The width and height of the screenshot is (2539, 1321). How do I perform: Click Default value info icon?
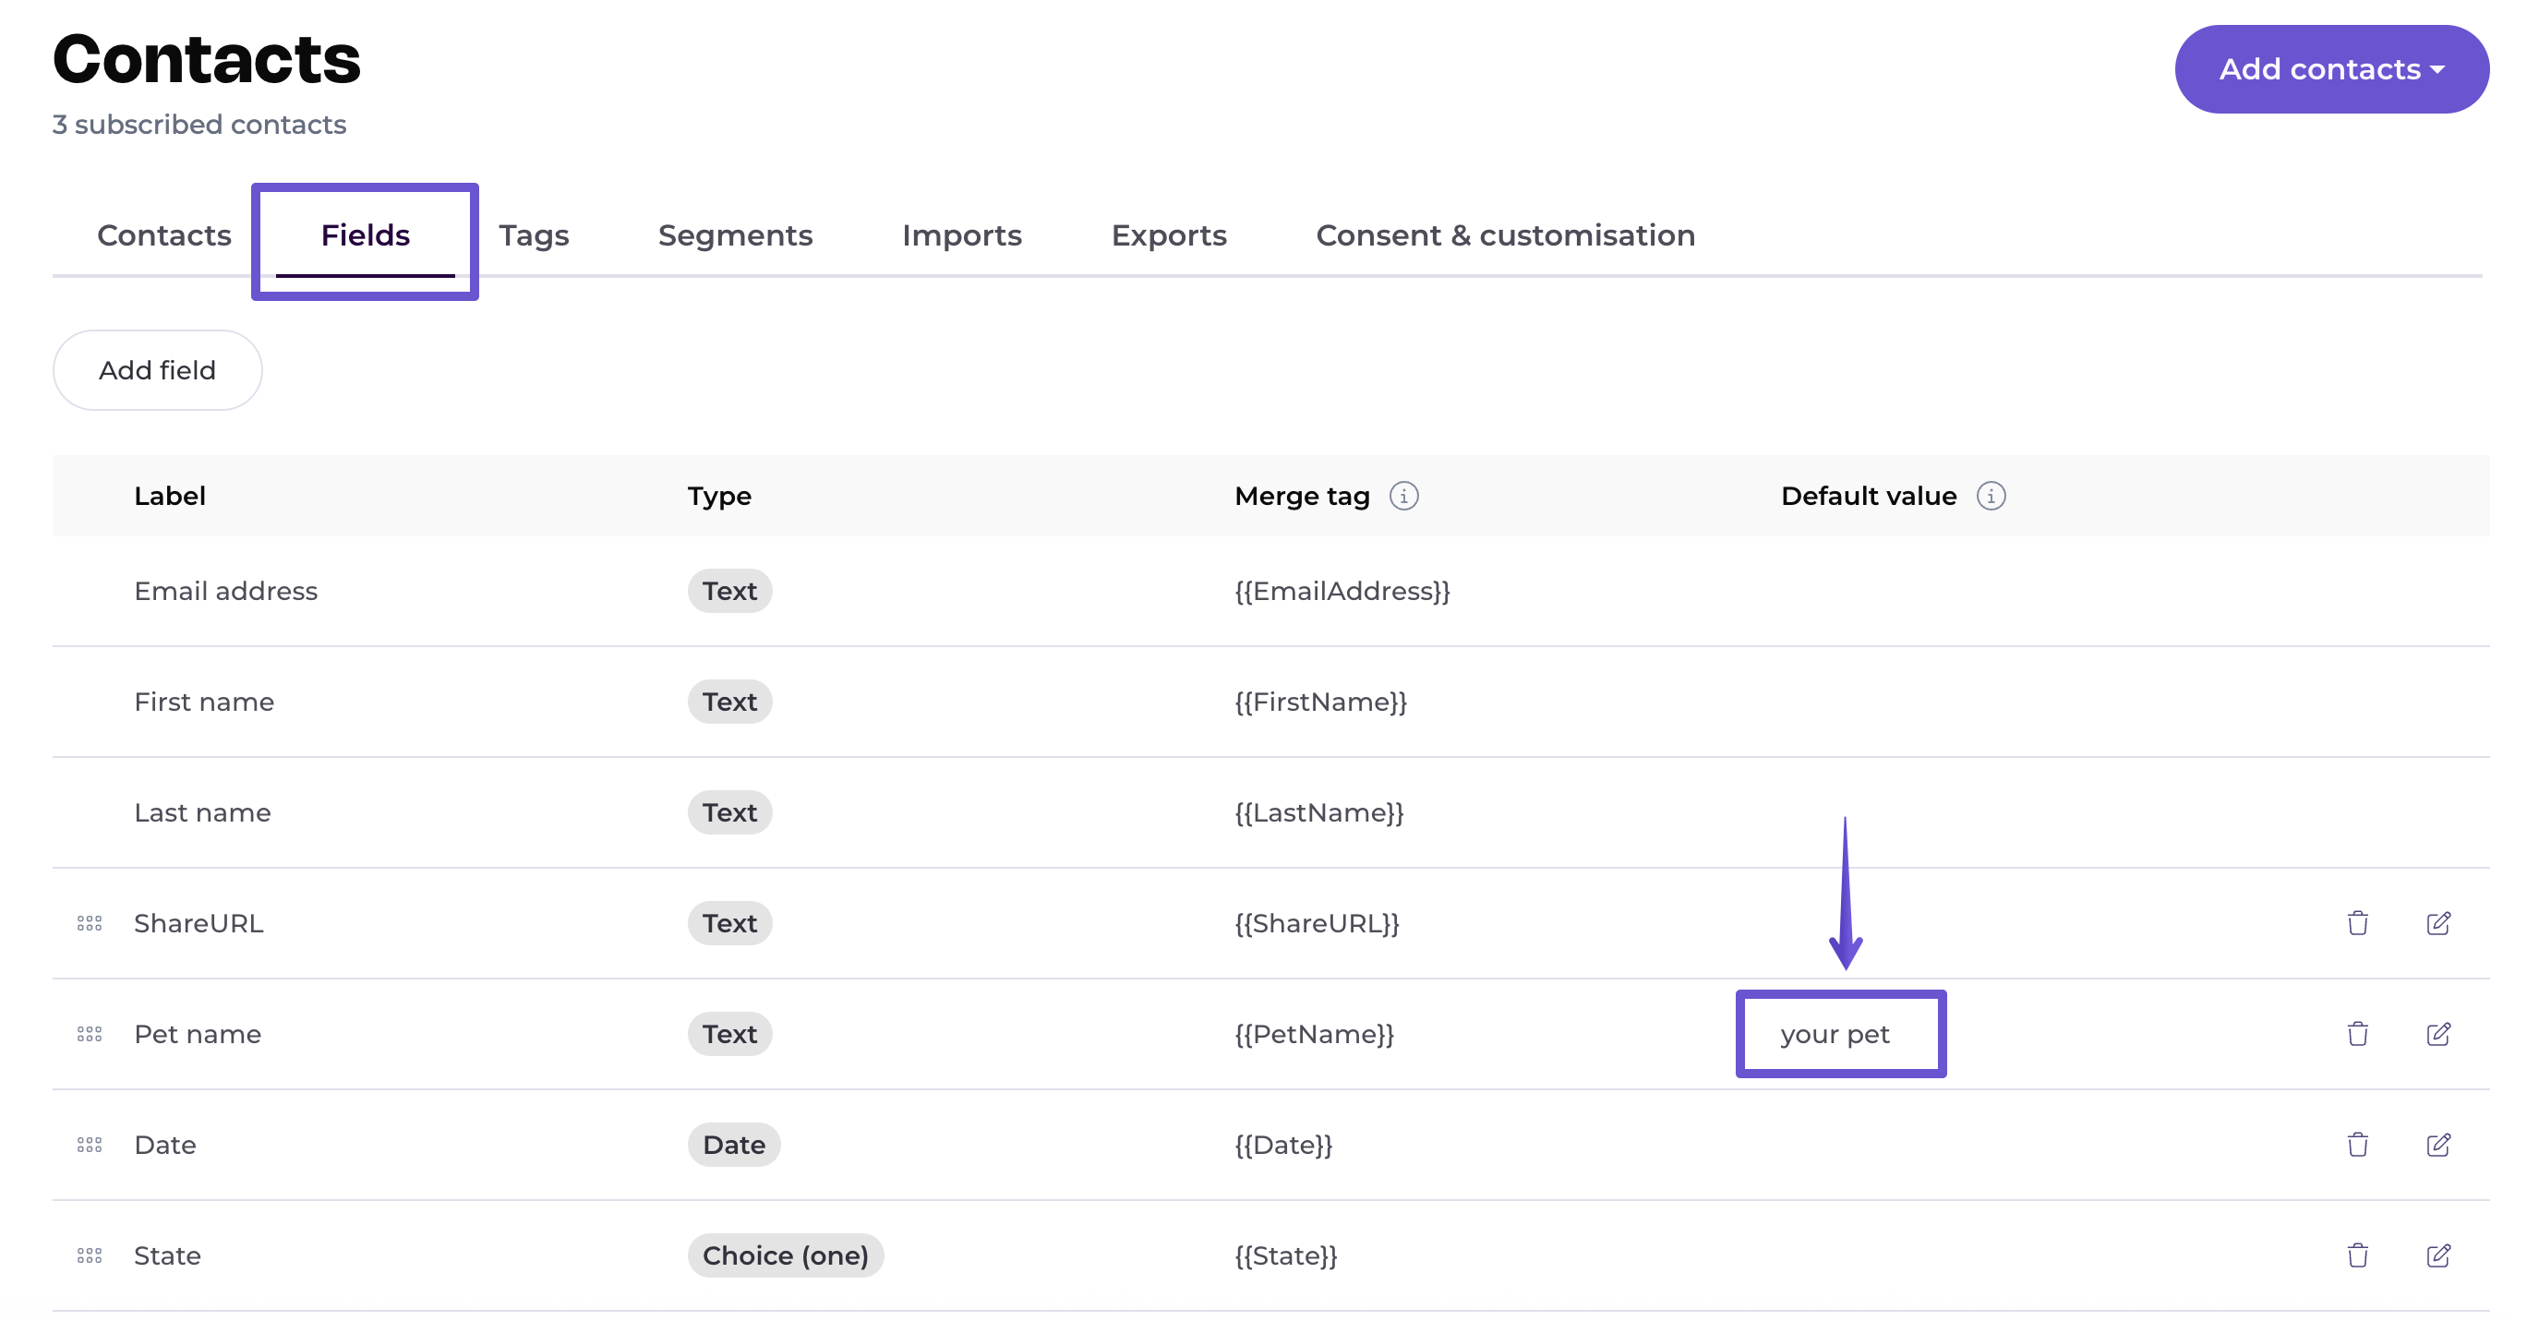pyautogui.click(x=1990, y=496)
